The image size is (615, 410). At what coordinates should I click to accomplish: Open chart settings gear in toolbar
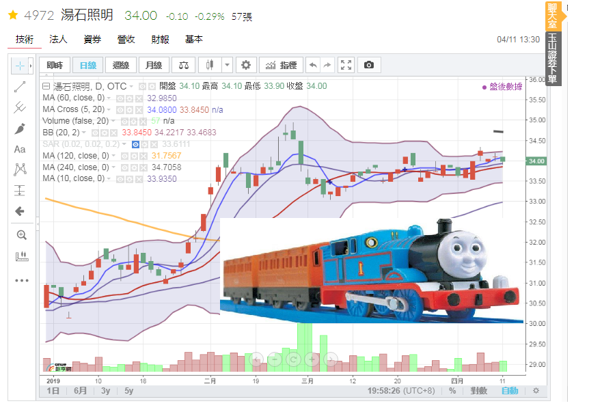point(246,65)
